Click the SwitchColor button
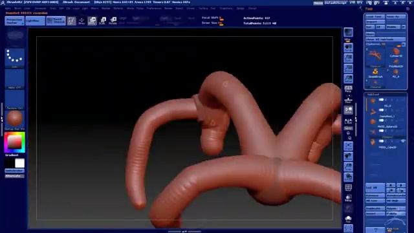414x233 pixels. tap(15, 171)
